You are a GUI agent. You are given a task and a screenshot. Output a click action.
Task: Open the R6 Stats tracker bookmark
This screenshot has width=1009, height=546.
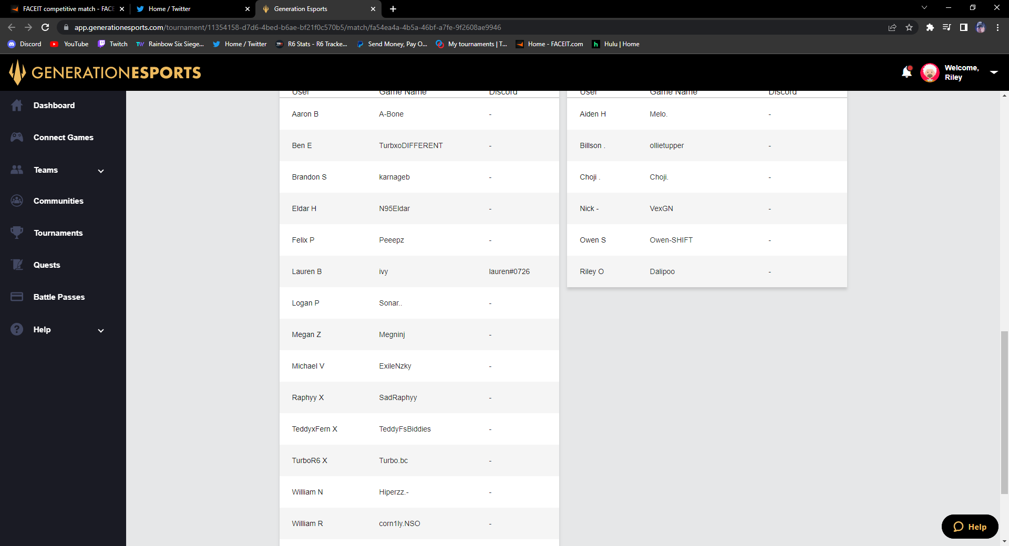click(x=312, y=44)
